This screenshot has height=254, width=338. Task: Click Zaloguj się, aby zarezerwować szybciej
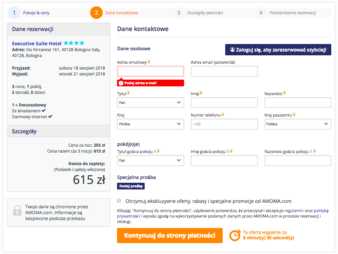tap(278, 50)
